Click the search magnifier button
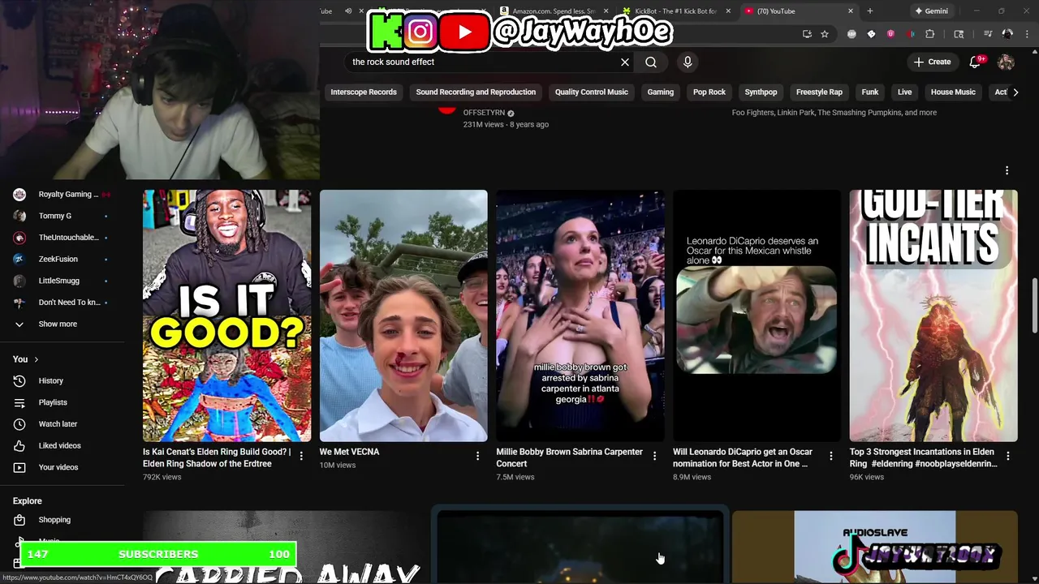Screen dimensions: 1039x584 click(x=651, y=62)
